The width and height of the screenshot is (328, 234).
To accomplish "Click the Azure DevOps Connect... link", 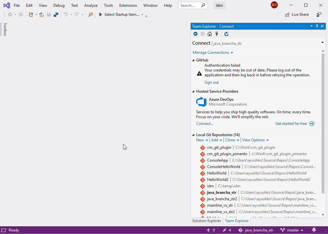I will click(205, 124).
